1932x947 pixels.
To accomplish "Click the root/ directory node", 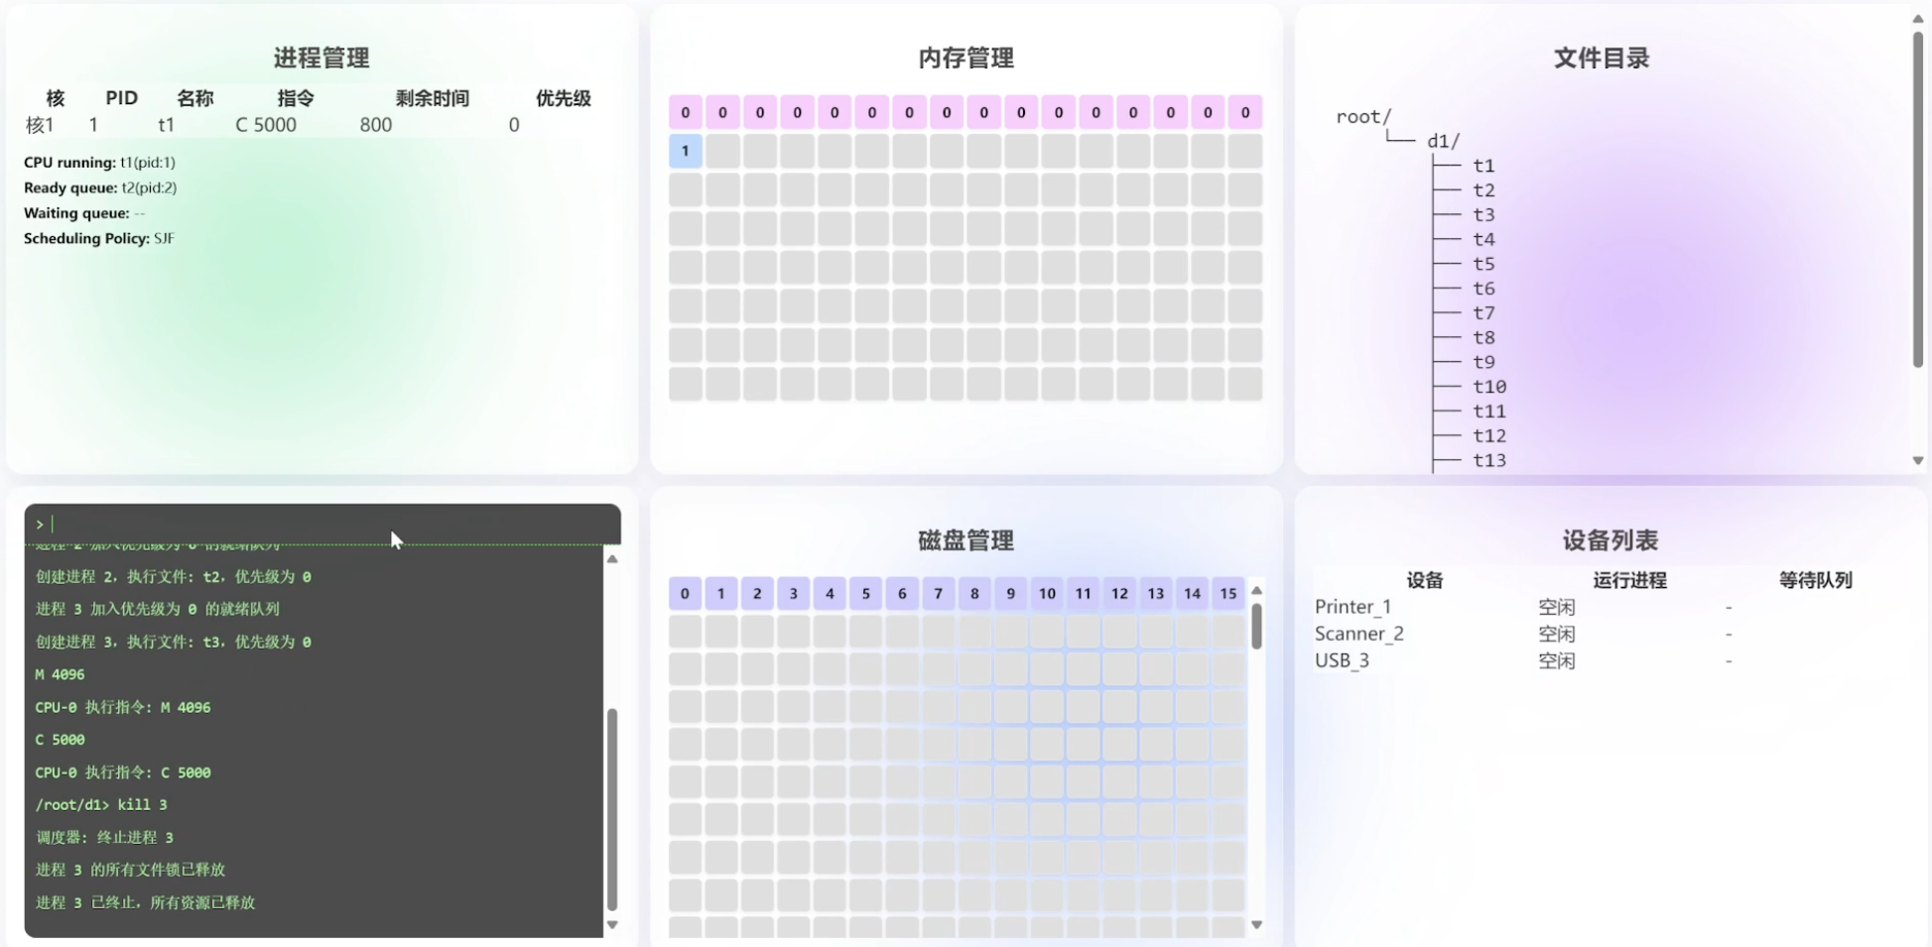I will point(1363,116).
